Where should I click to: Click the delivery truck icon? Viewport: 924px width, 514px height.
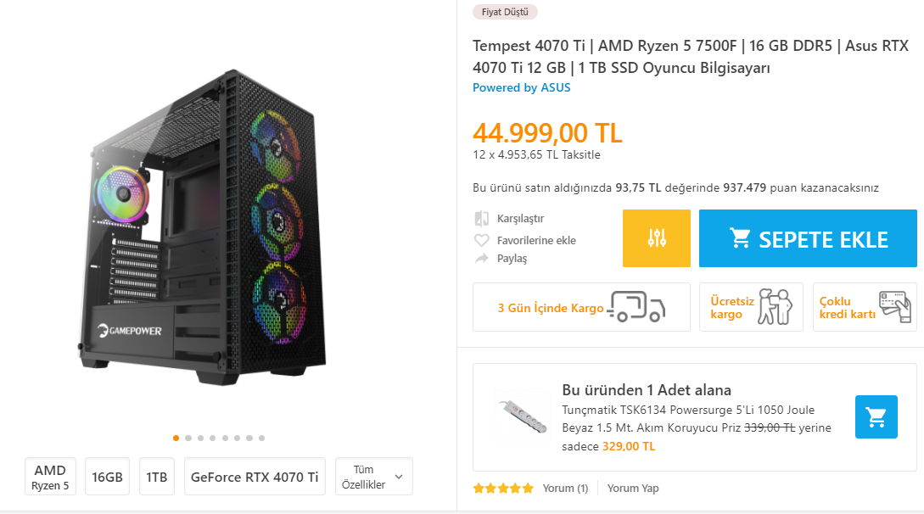point(639,307)
